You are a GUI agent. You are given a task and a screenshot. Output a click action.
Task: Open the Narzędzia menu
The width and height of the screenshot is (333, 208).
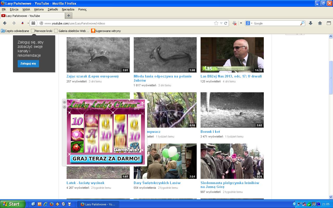coord(68,9)
